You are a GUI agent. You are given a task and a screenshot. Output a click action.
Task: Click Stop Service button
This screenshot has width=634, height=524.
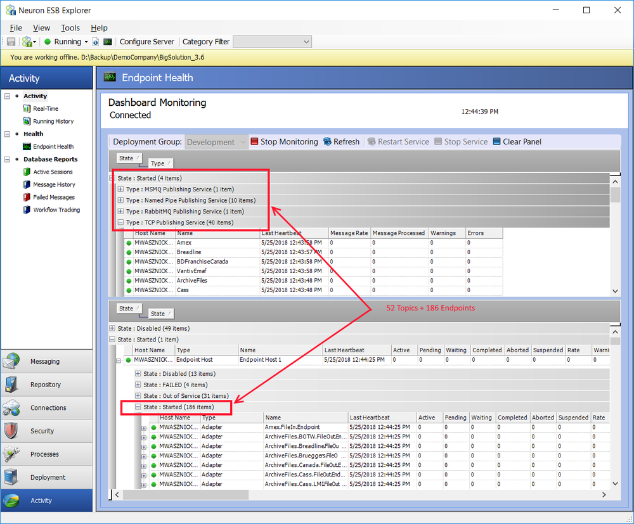click(x=462, y=142)
